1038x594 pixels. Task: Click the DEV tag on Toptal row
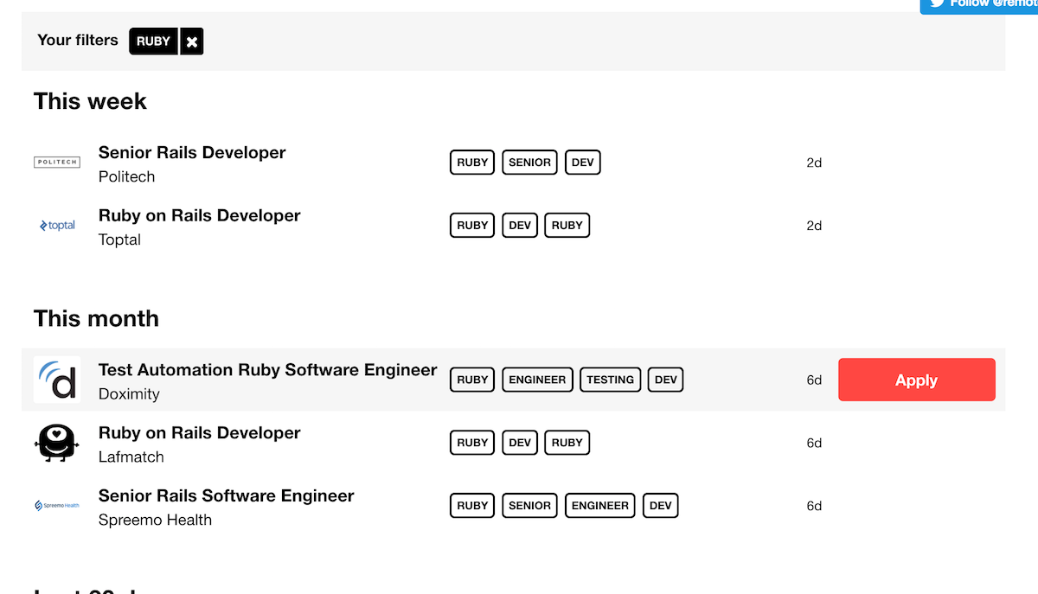(x=520, y=226)
